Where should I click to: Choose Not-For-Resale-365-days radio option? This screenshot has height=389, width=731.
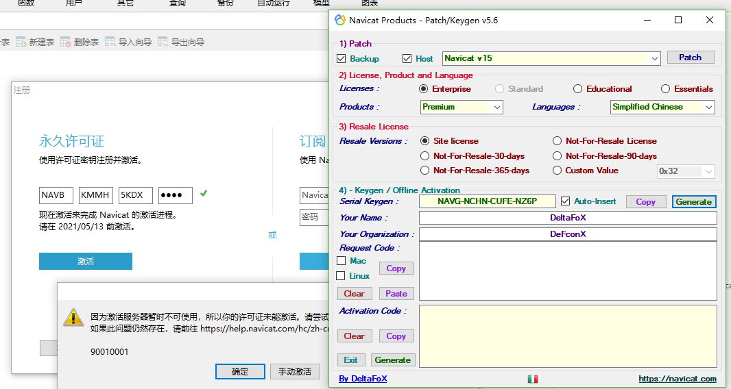pos(424,171)
